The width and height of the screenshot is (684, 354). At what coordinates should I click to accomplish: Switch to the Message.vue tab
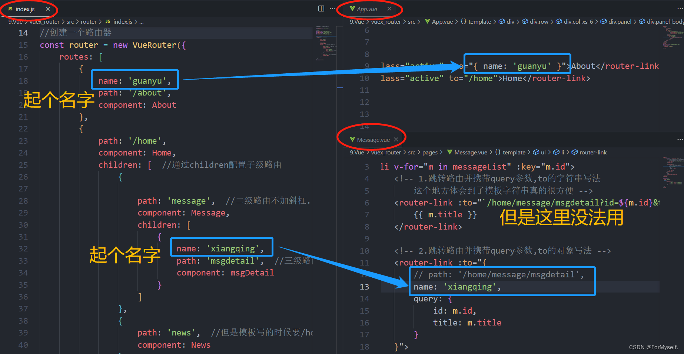click(373, 140)
